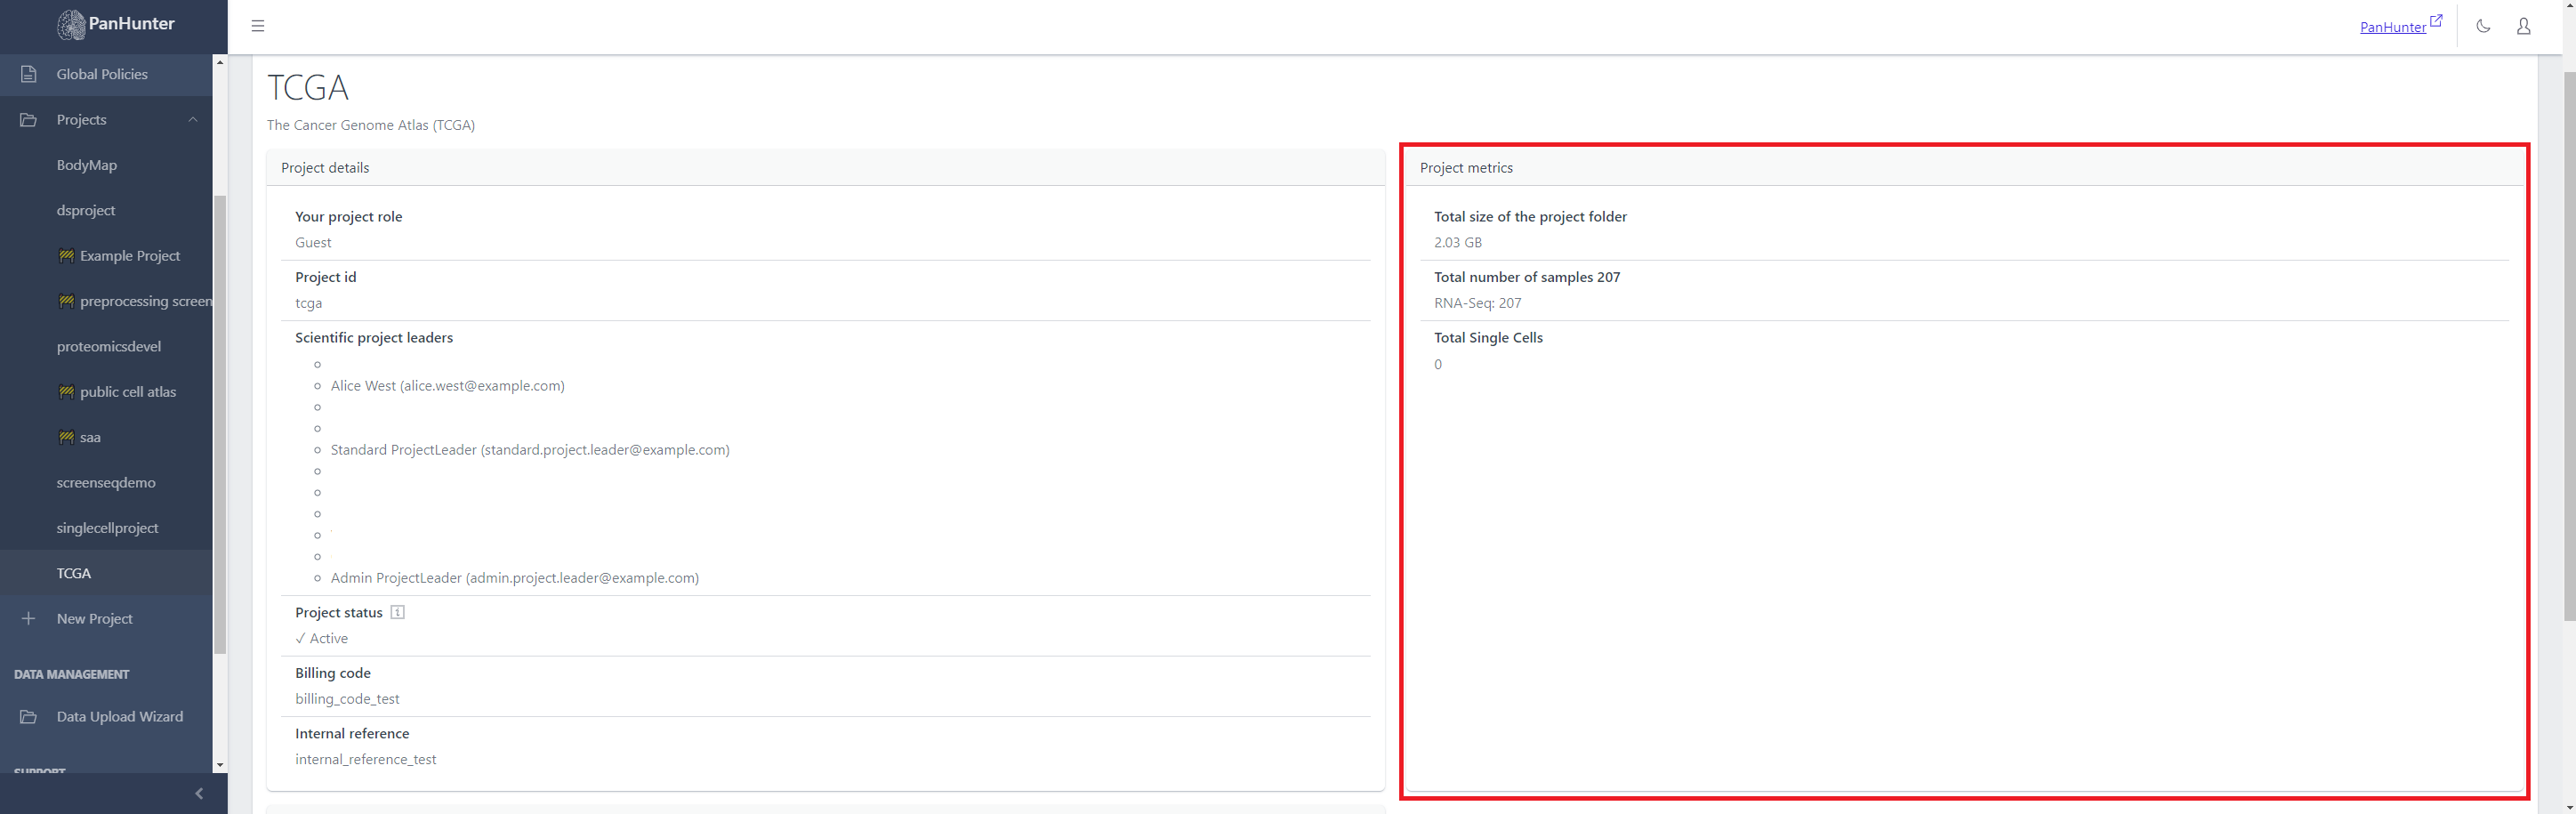Viewport: 2576px width, 814px height.
Task: Select the TCGA project entry
Action: tap(75, 572)
